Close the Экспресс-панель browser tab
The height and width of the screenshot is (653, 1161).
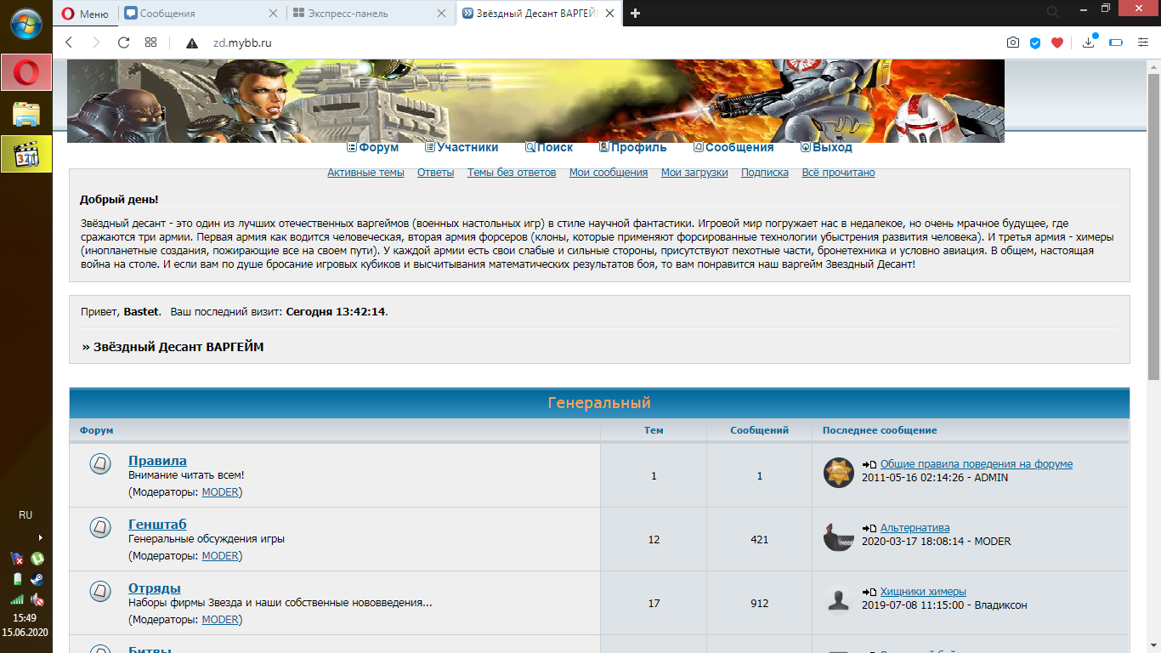[x=441, y=13]
